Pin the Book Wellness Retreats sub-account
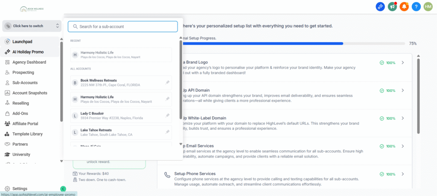The image size is (437, 196). [167, 82]
